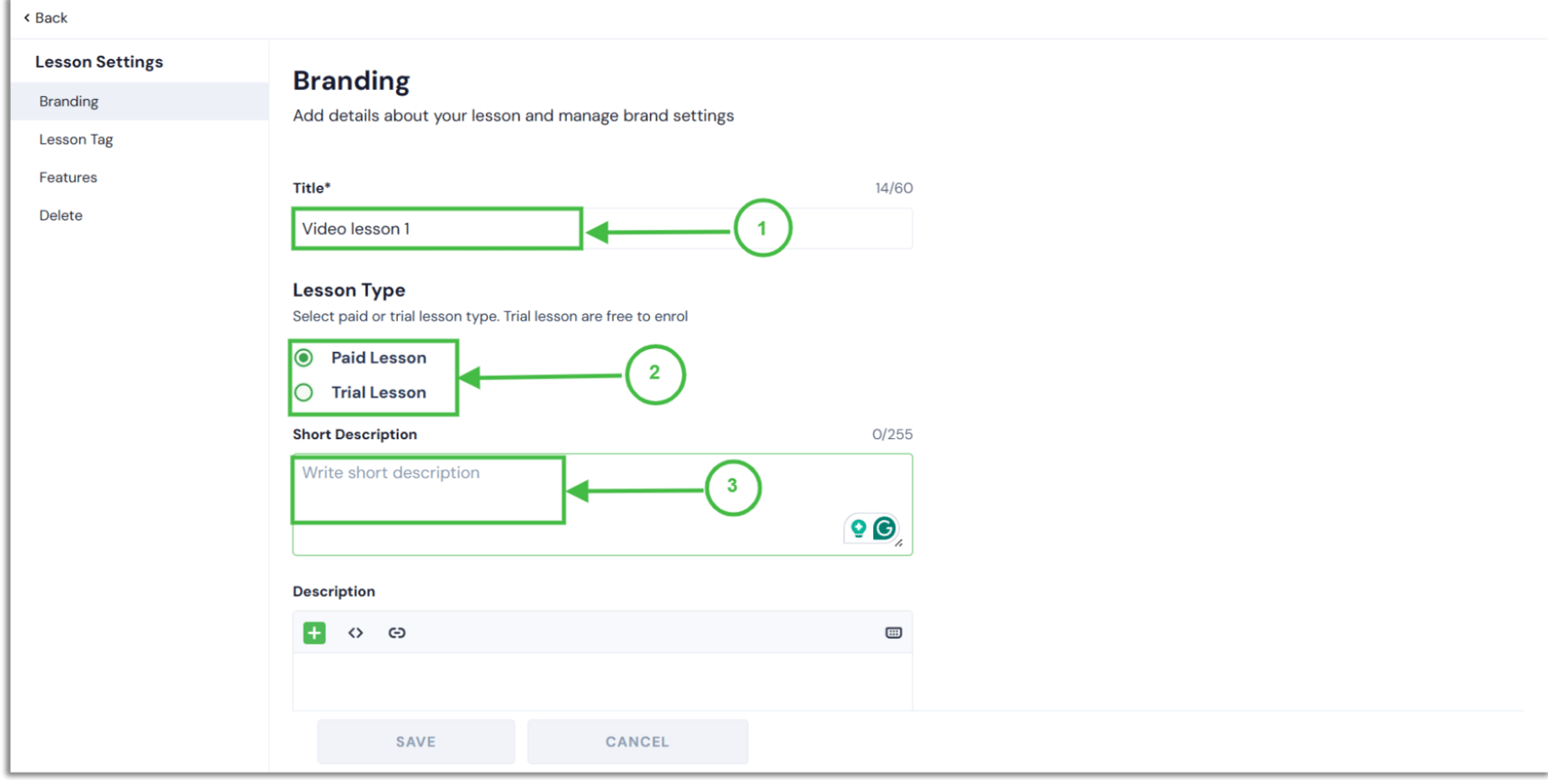This screenshot has width=1548, height=780.
Task: Select the Paid Lesson radio button
Action: [x=304, y=358]
